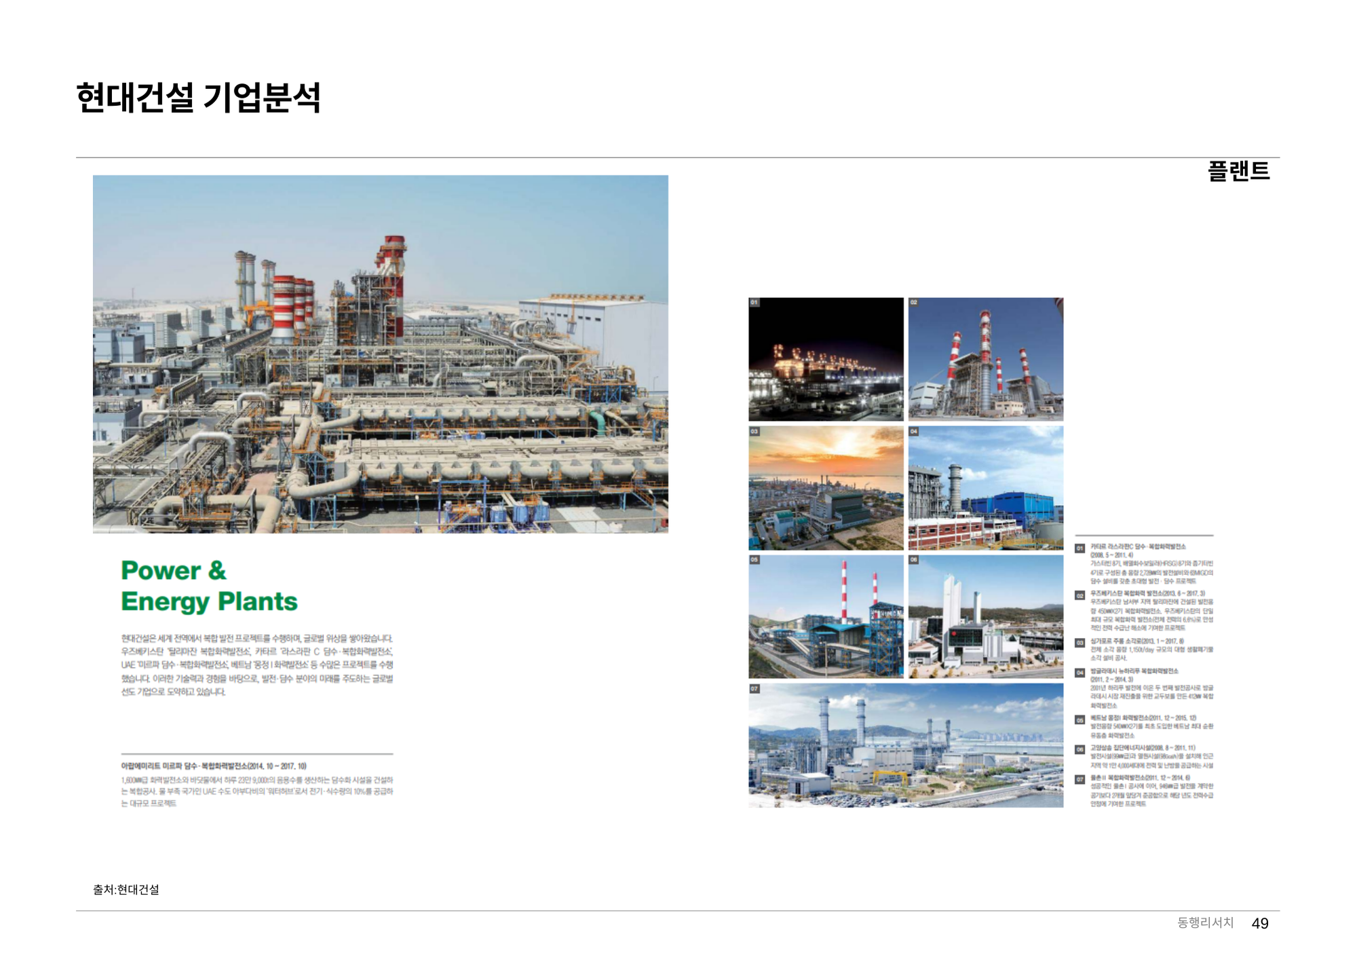This screenshot has height=976, width=1357.
Task: Select photo 02 with red-white striped stacks
Action: 985,359
